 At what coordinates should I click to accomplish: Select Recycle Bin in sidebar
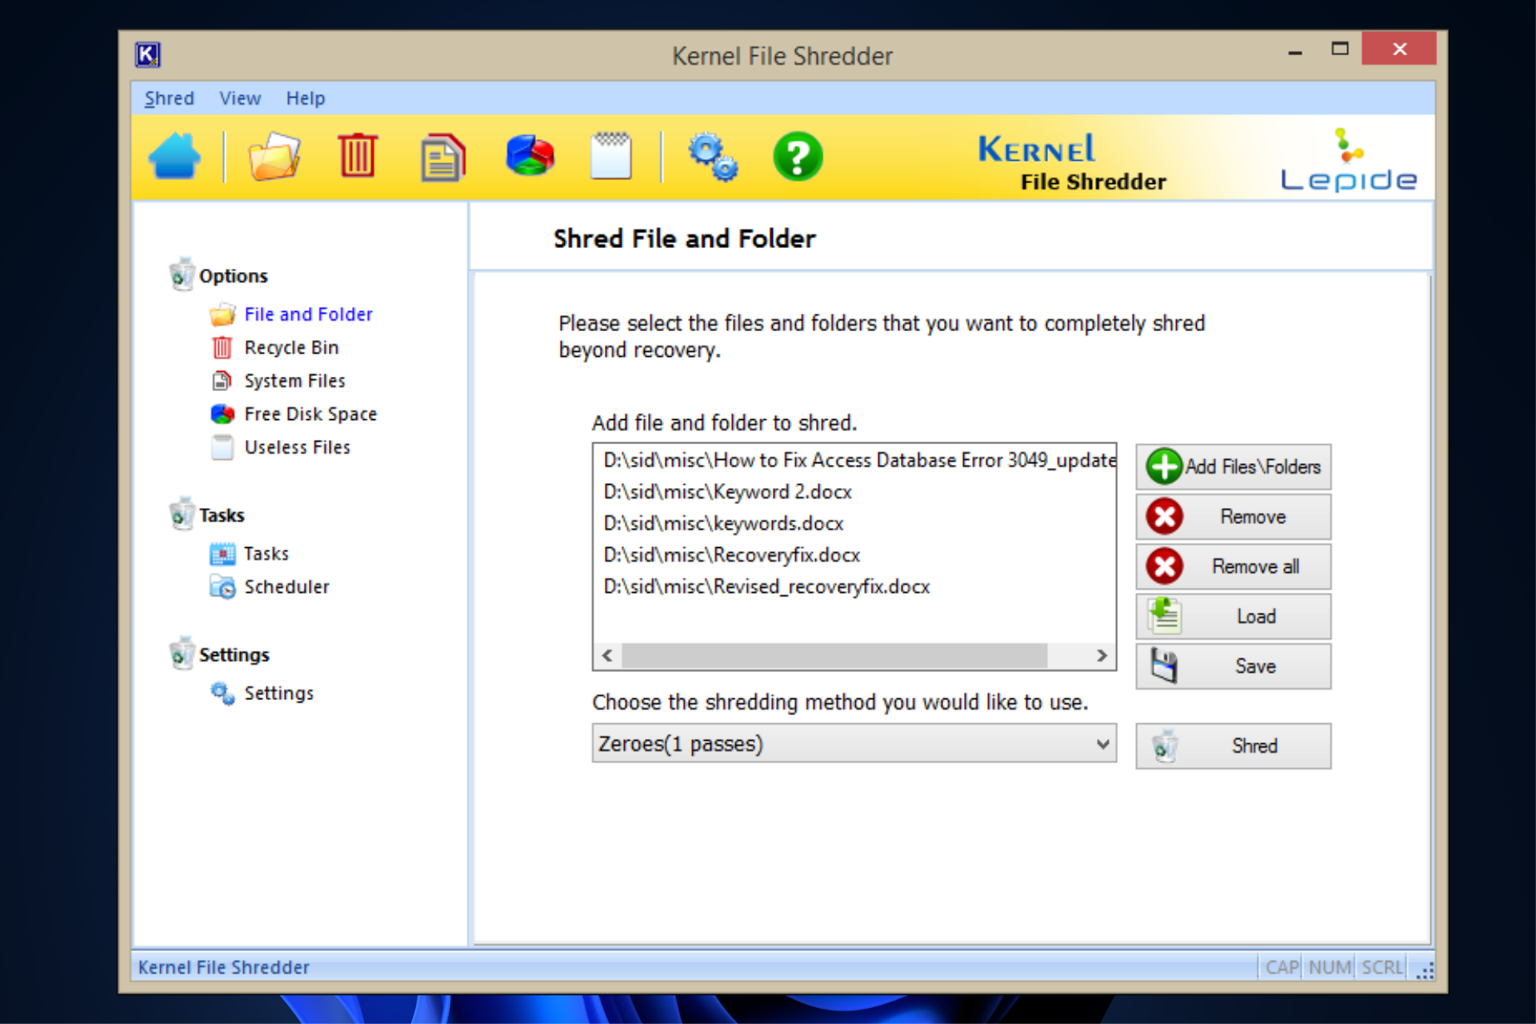[x=291, y=348]
